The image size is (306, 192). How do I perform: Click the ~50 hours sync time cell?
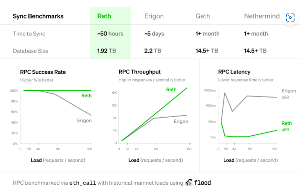pyautogui.click(x=110, y=34)
